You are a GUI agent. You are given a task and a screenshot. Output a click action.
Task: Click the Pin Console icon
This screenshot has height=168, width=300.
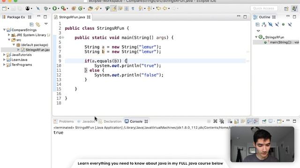(x=264, y=121)
